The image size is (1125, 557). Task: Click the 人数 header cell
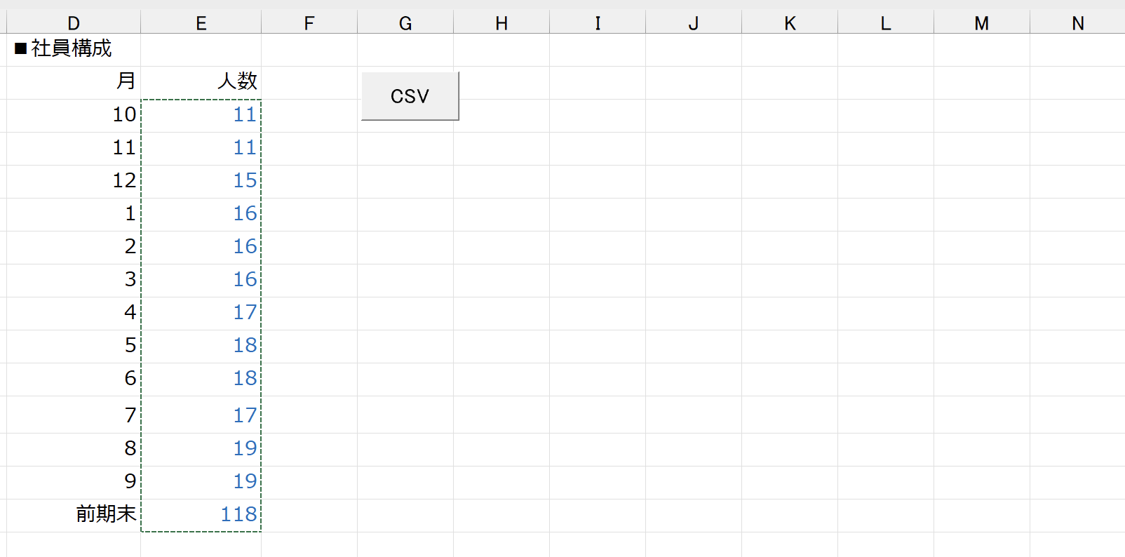[x=201, y=81]
